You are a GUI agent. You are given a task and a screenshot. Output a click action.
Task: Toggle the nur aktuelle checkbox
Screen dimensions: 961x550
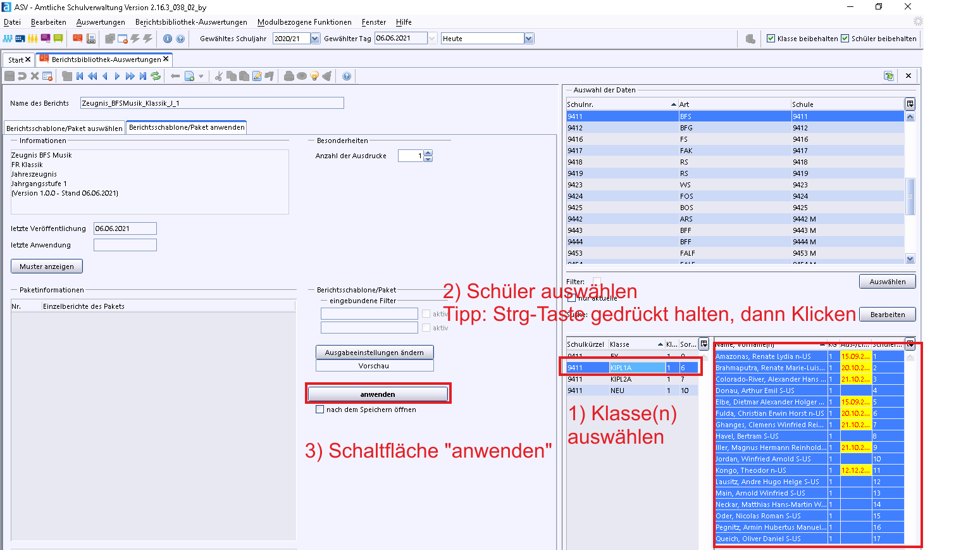pos(572,297)
